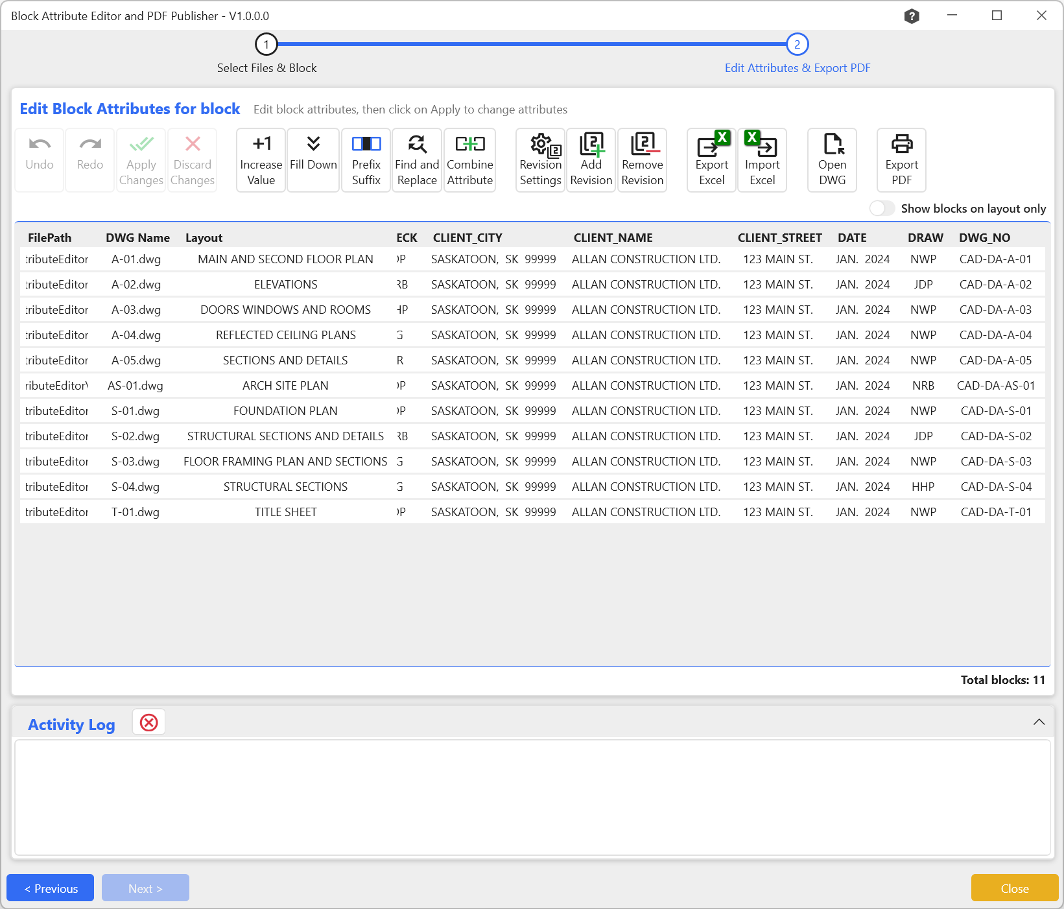Select the A-01.dwg cell

pyautogui.click(x=136, y=259)
